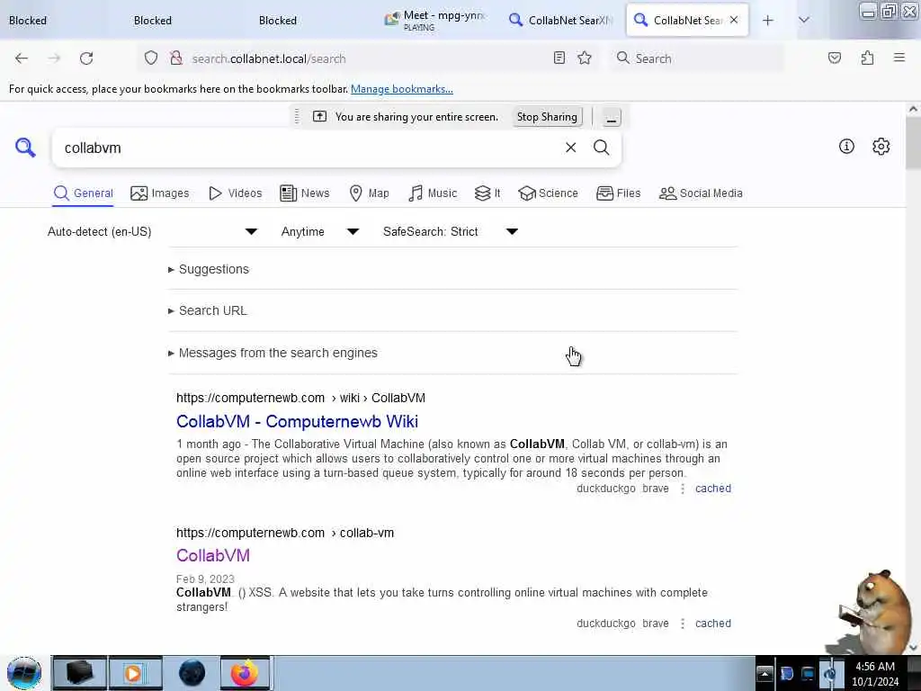This screenshot has width=921, height=691.
Task: Open the Pocket save icon
Action: click(x=835, y=58)
